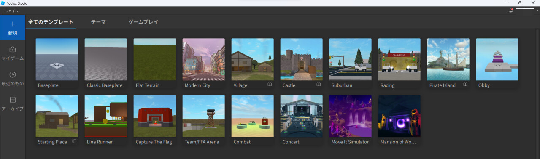Select the Village template thumbnail
The height and width of the screenshot is (159, 540).
point(253,59)
